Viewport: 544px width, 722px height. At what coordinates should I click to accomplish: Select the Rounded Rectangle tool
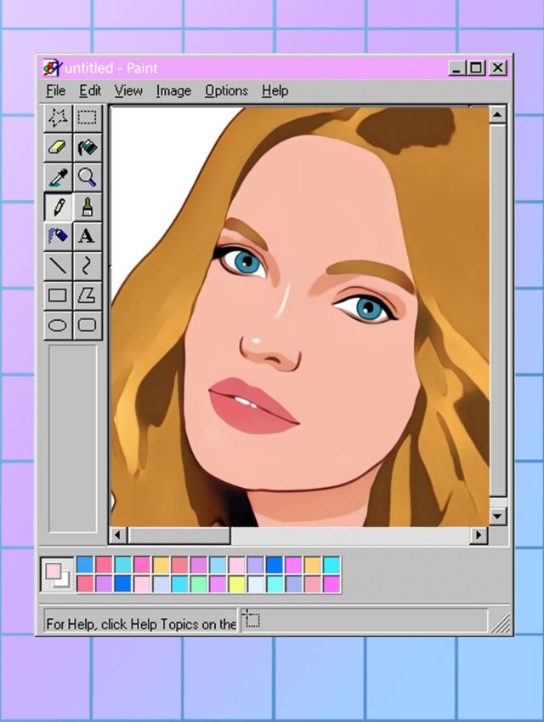[x=87, y=324]
